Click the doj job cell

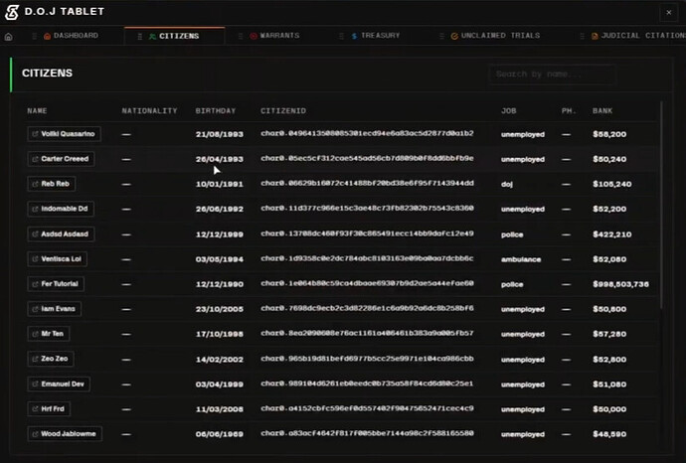[507, 184]
